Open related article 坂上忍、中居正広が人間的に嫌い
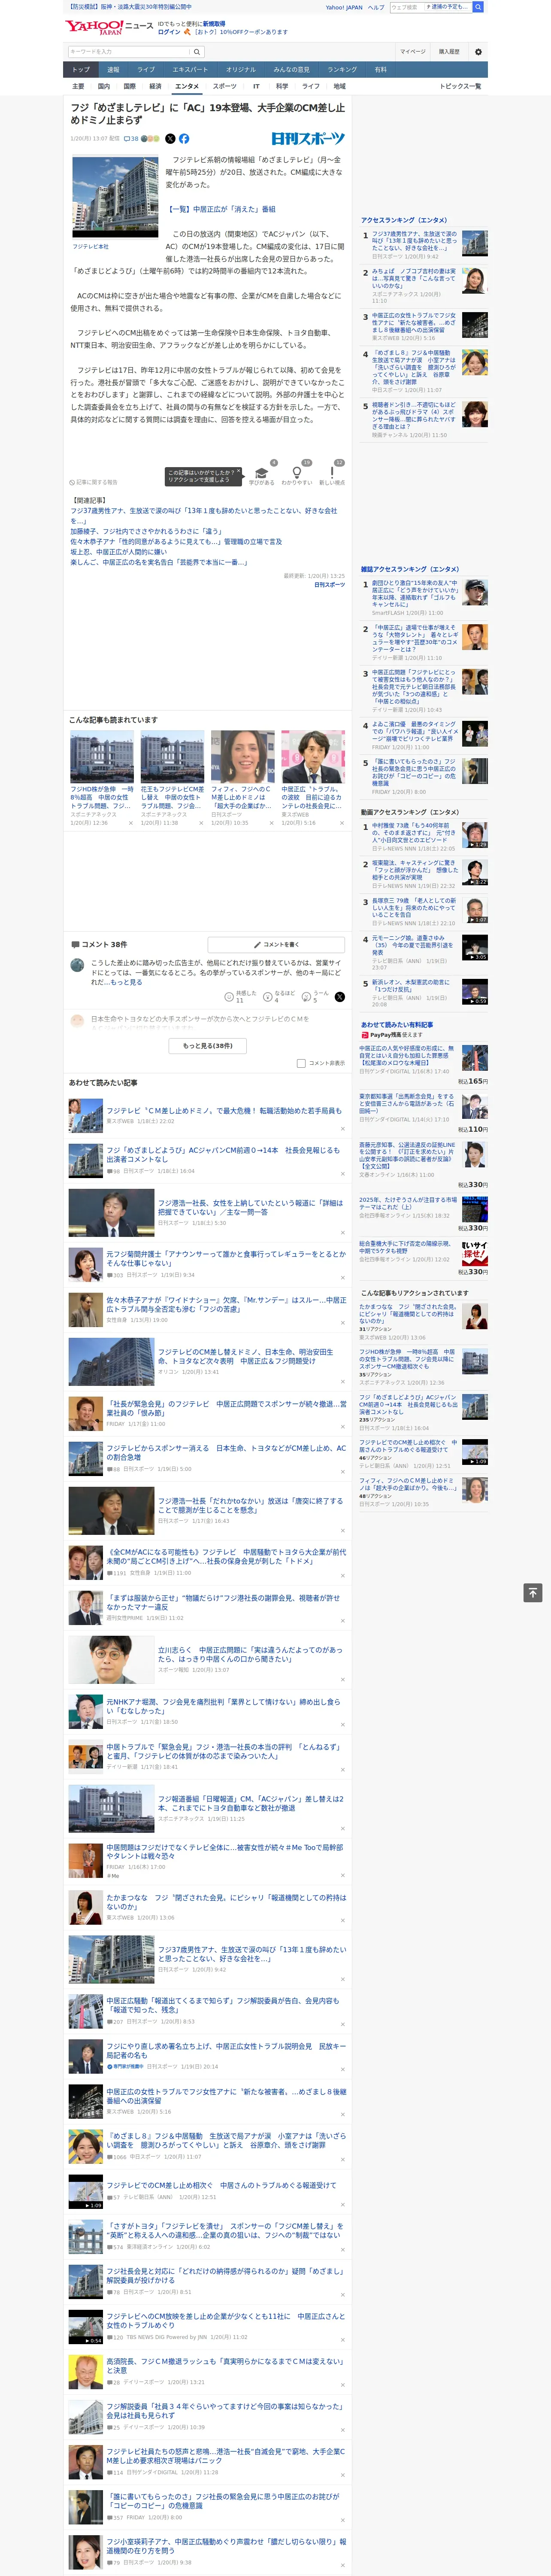Image resolution: width=551 pixels, height=2576 pixels. tap(119, 552)
